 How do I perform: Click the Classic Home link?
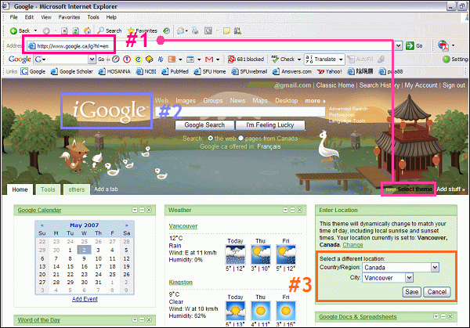click(x=335, y=85)
